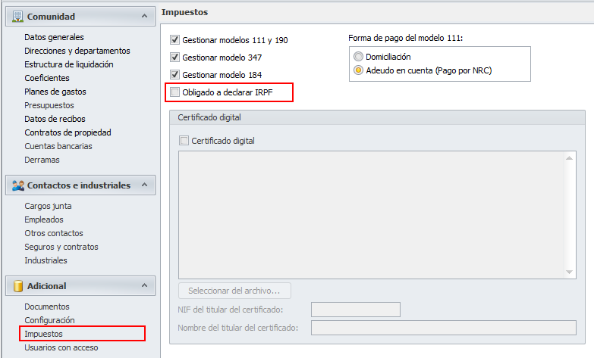Collapse the Comunidad section chevron
594x358 pixels.
tap(144, 16)
